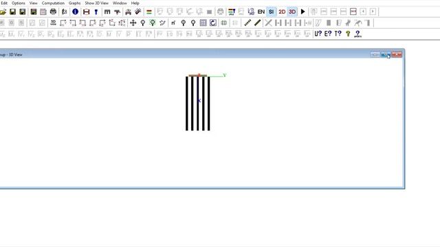Viewport: 440px width, 247px height.
Task: Open the Graphs menu
Action: point(75,3)
